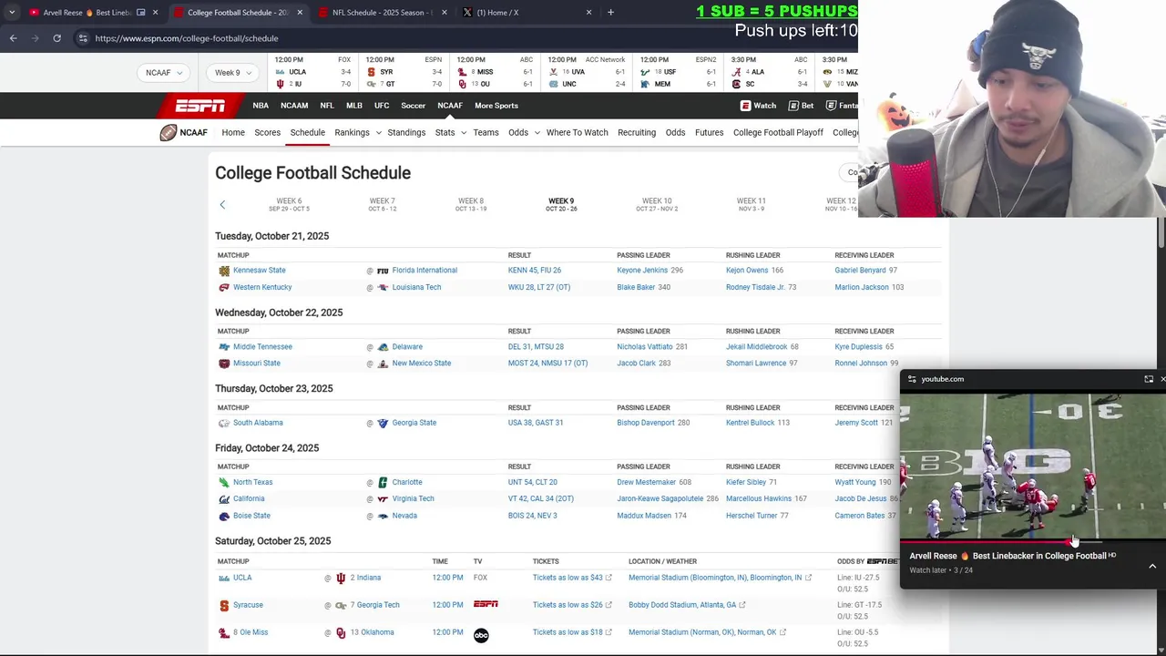Click the Syracuse orange S logo in schedule
The width and height of the screenshot is (1166, 656).
(x=224, y=605)
